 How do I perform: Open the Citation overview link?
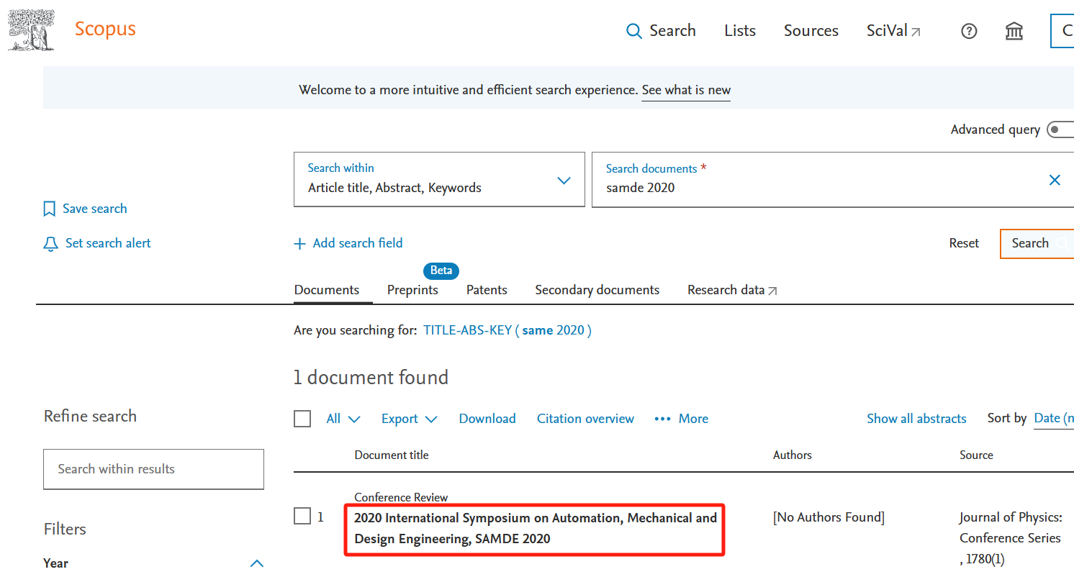[x=585, y=419]
